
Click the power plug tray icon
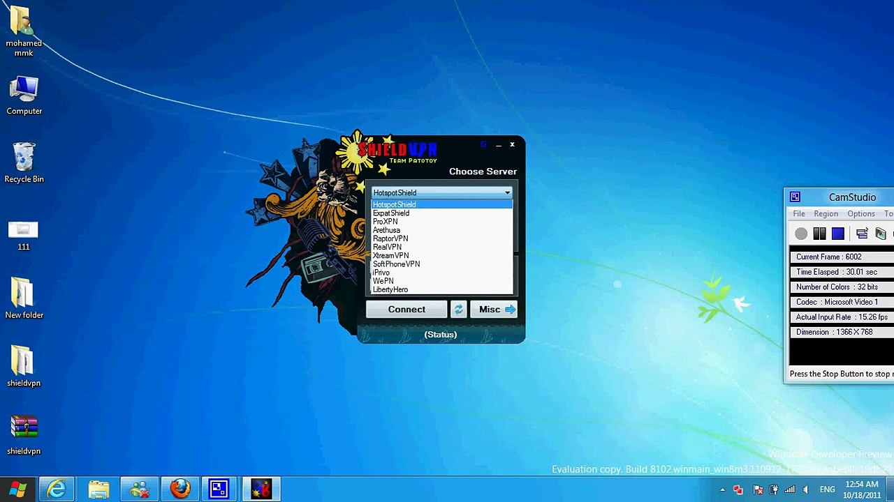(x=773, y=489)
